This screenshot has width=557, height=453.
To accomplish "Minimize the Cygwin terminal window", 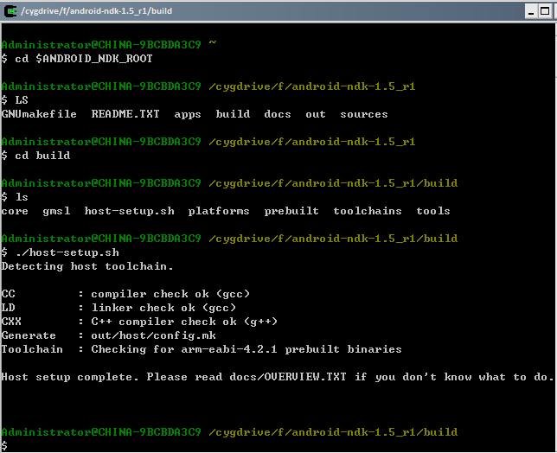I will [531, 11].
